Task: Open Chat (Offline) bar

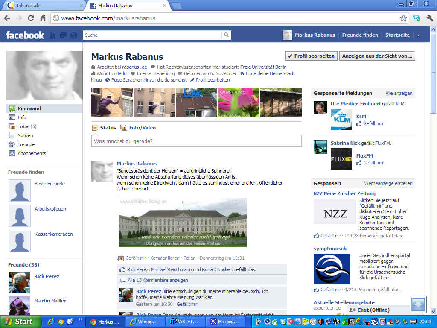Action: (x=378, y=310)
